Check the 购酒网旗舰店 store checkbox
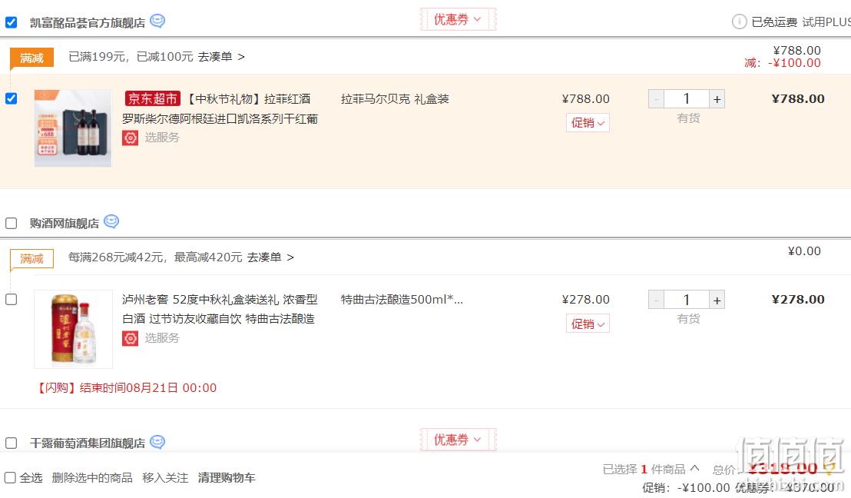The image size is (851, 498). tap(11, 223)
